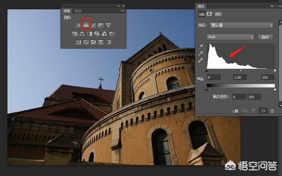Screen dimensions: 282x176
Task: Add a Channel Mixer adjustment
Action: click(104, 34)
